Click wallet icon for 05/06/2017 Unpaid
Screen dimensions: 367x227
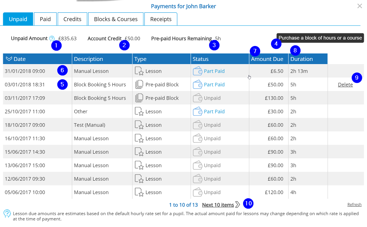coord(197,192)
